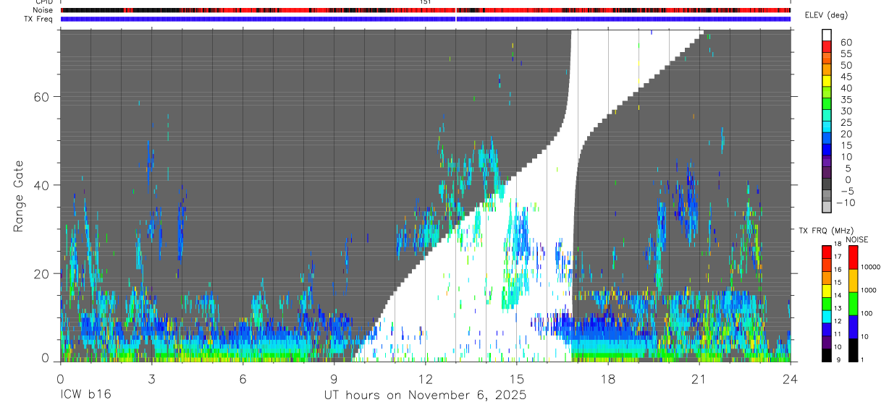Click the '55' label on ELEV scale
The width and height of the screenshot is (889, 410).
(x=845, y=54)
